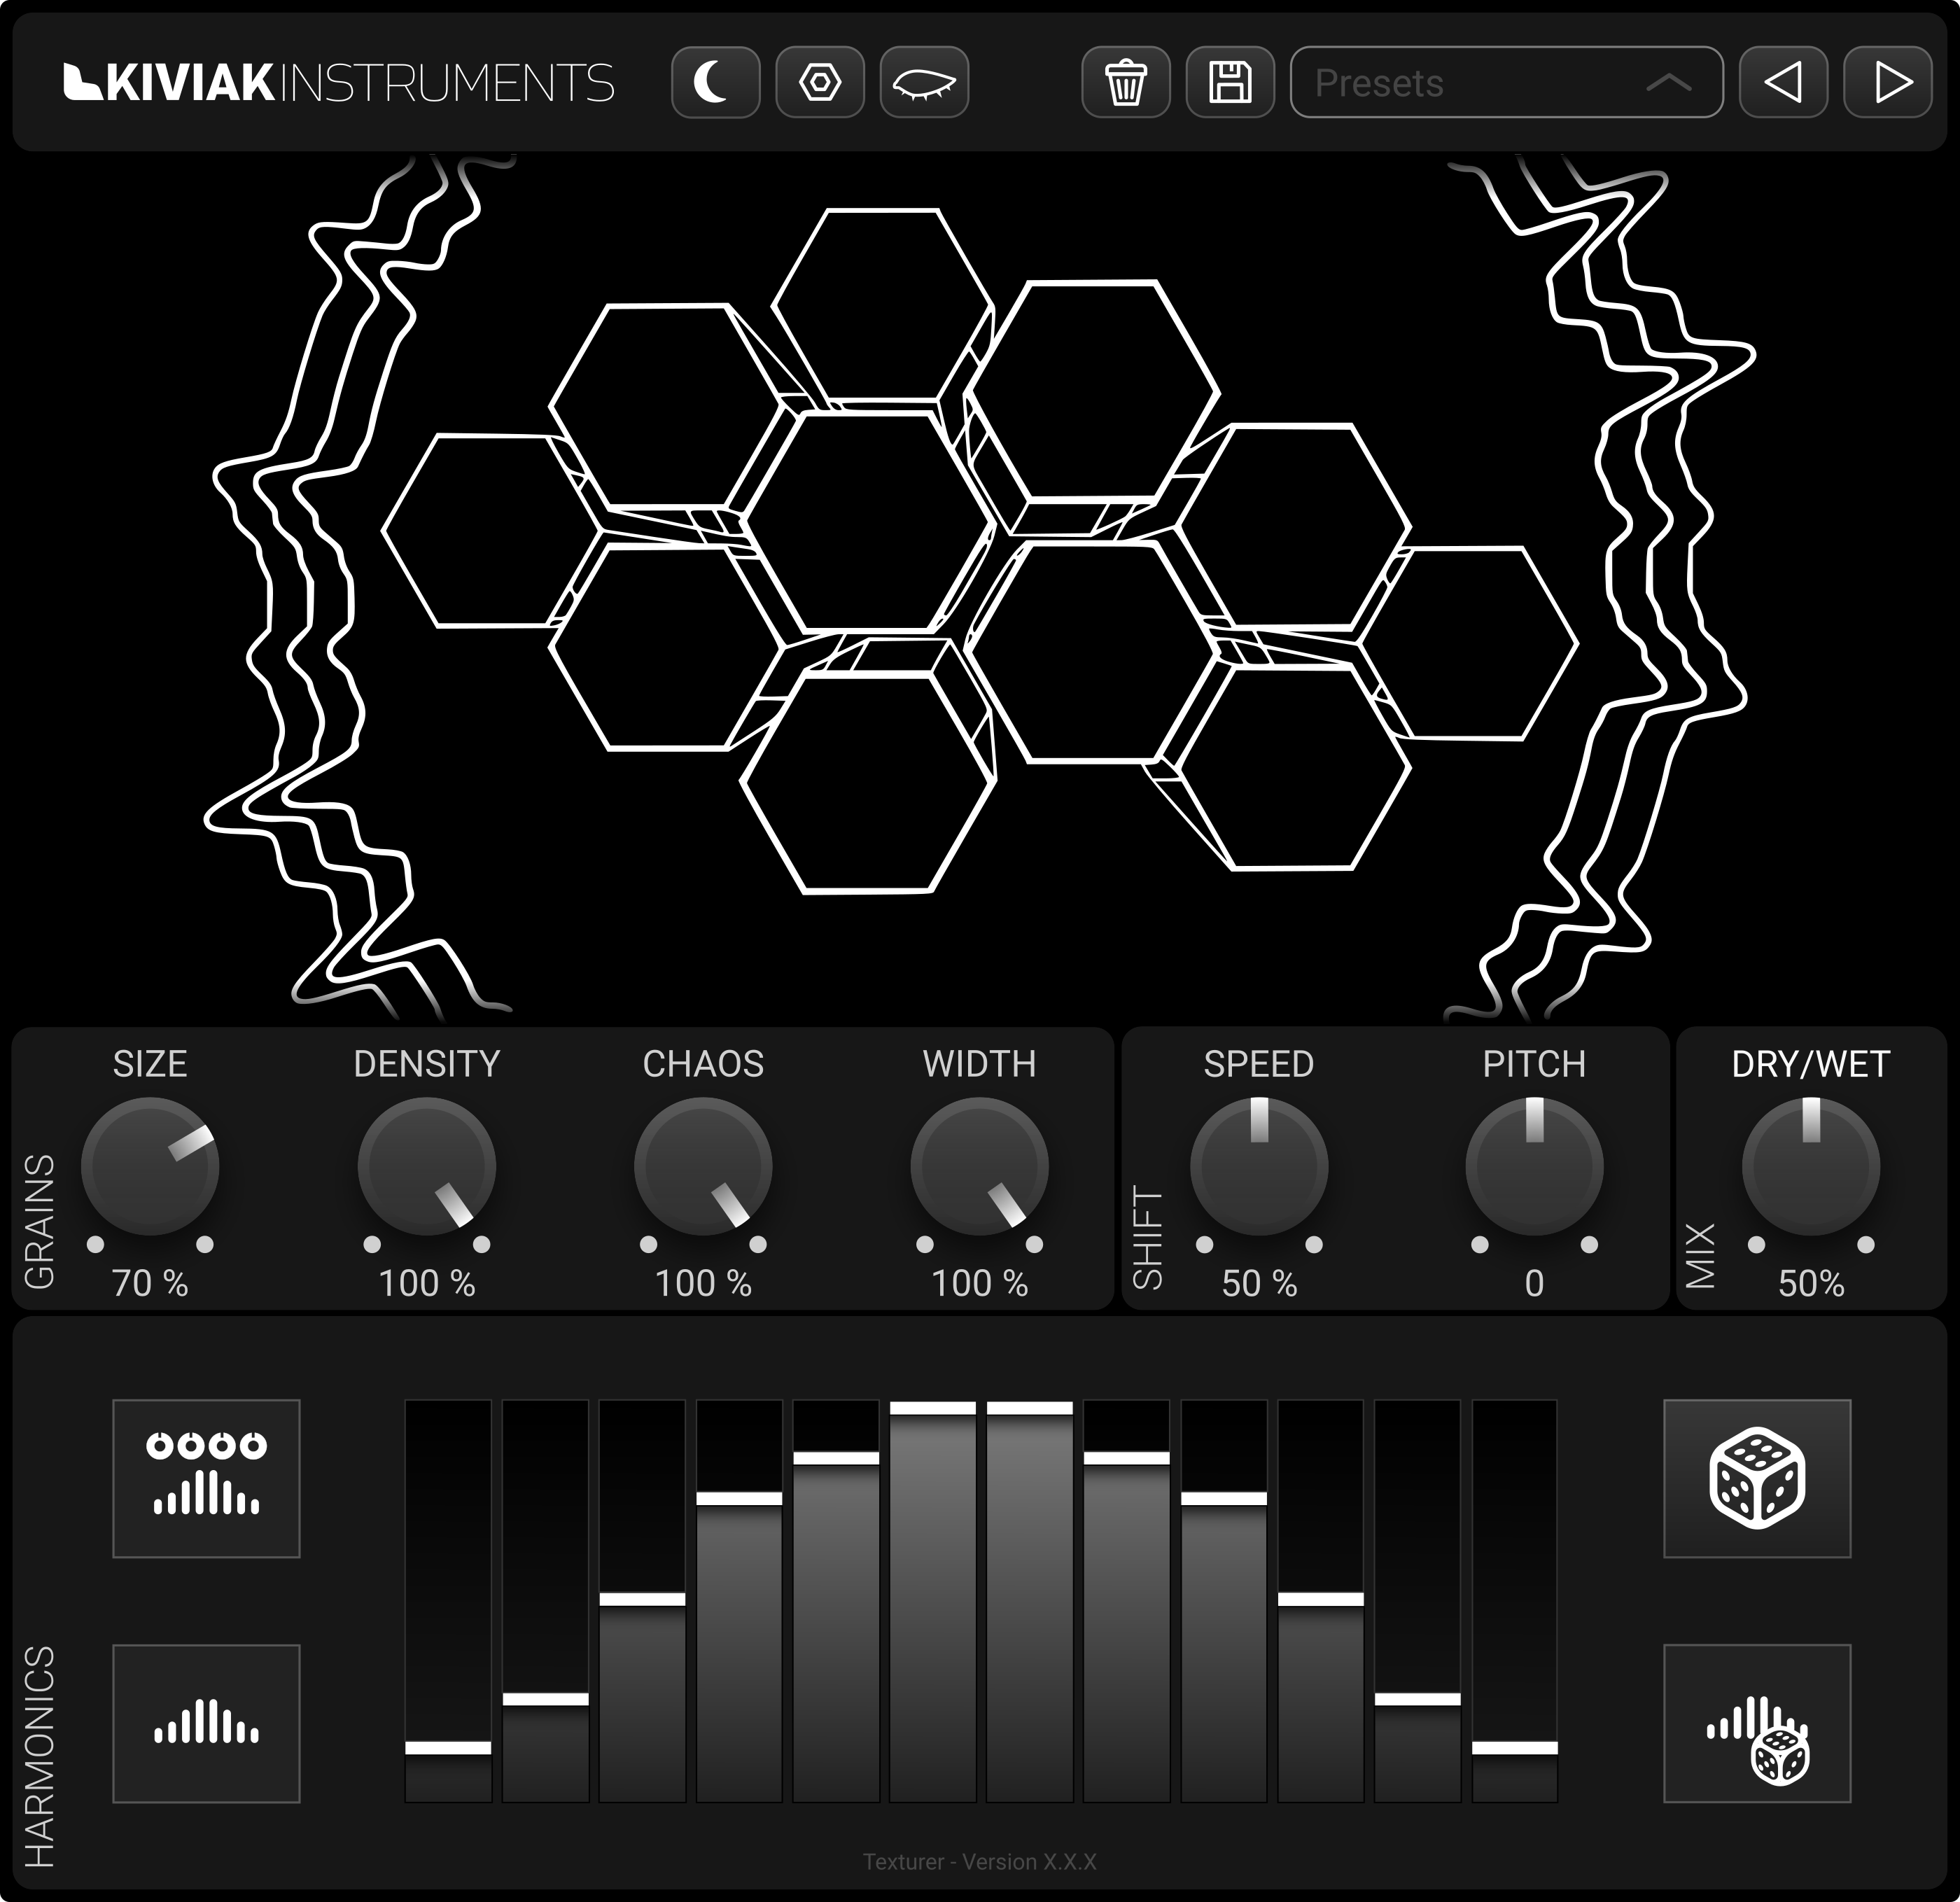Screen dimensions: 1960x1902
Task: Randomize harmonics with bars-and-dice icon
Action: click(1757, 1724)
